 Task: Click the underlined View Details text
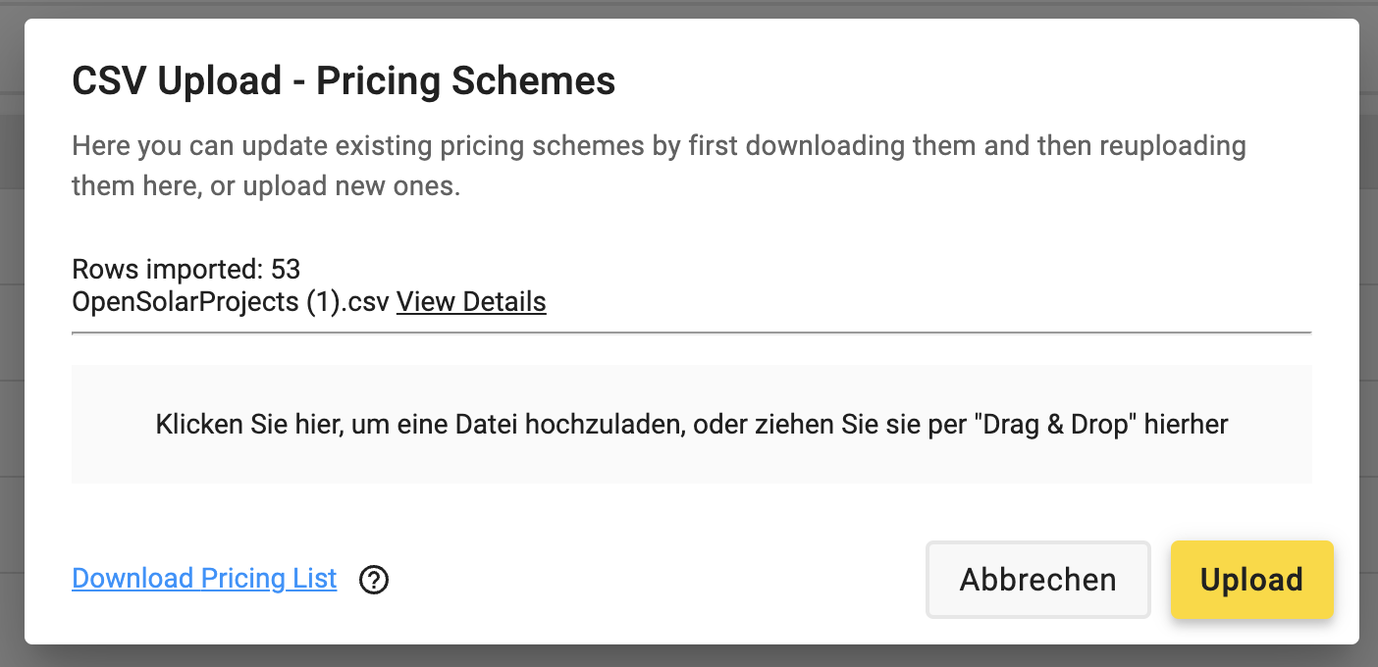471,301
